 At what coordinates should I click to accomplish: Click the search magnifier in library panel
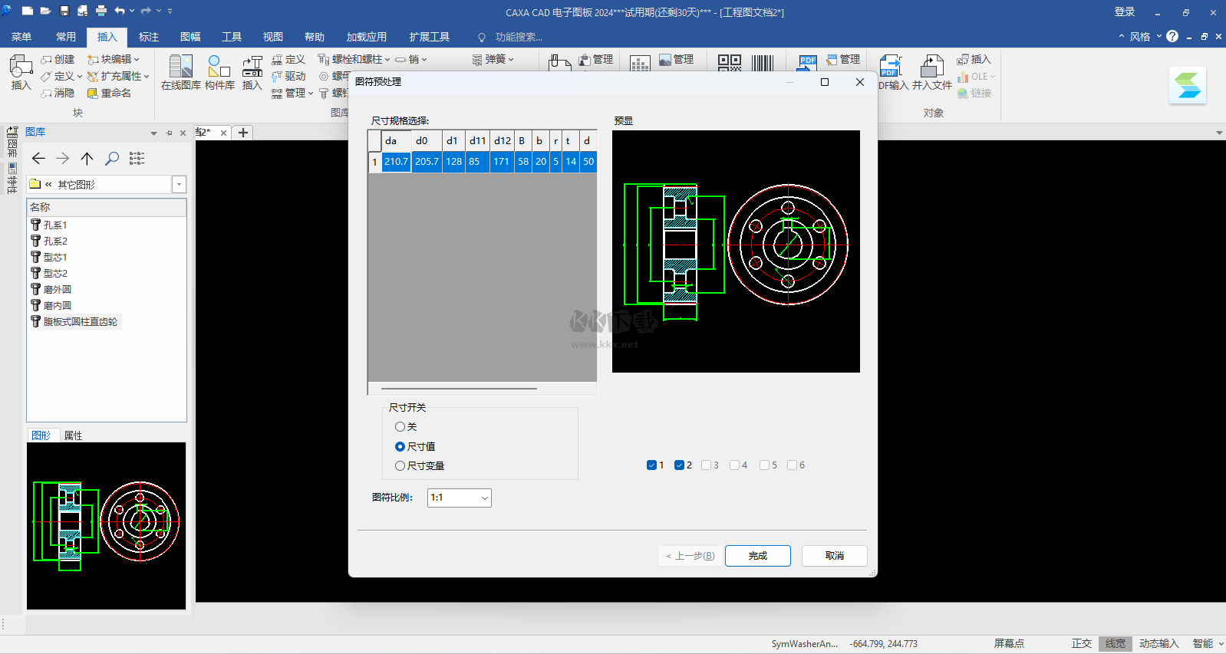pos(112,159)
